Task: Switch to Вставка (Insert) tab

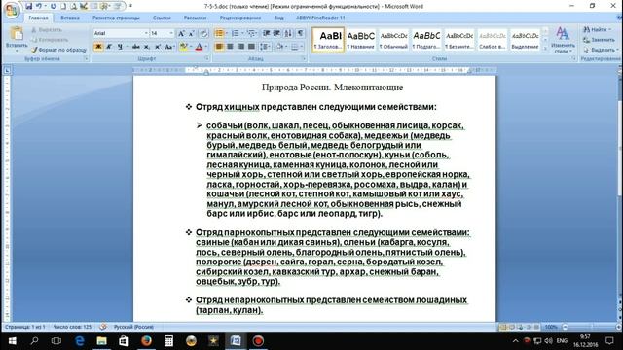Action: click(x=70, y=17)
